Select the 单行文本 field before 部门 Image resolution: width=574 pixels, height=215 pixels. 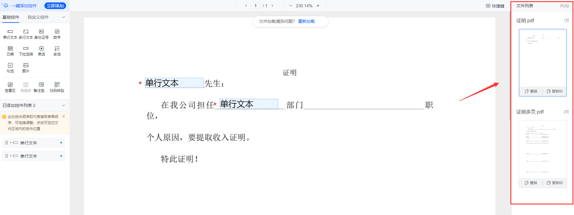(249, 104)
